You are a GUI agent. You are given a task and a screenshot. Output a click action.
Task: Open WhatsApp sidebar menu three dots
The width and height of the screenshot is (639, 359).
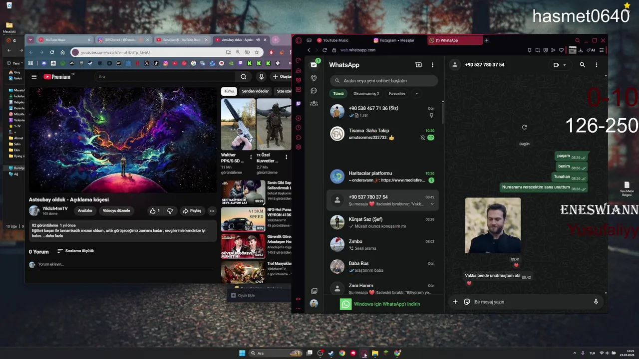click(432, 65)
